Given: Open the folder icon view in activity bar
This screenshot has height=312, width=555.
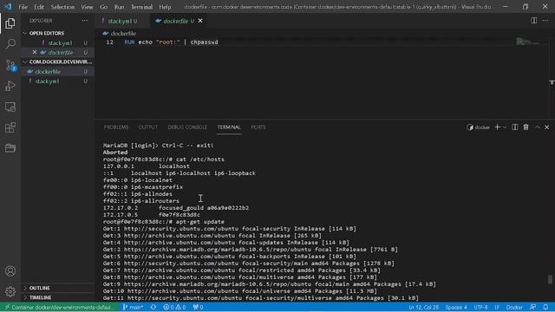Looking at the screenshot, I should 10,148.
